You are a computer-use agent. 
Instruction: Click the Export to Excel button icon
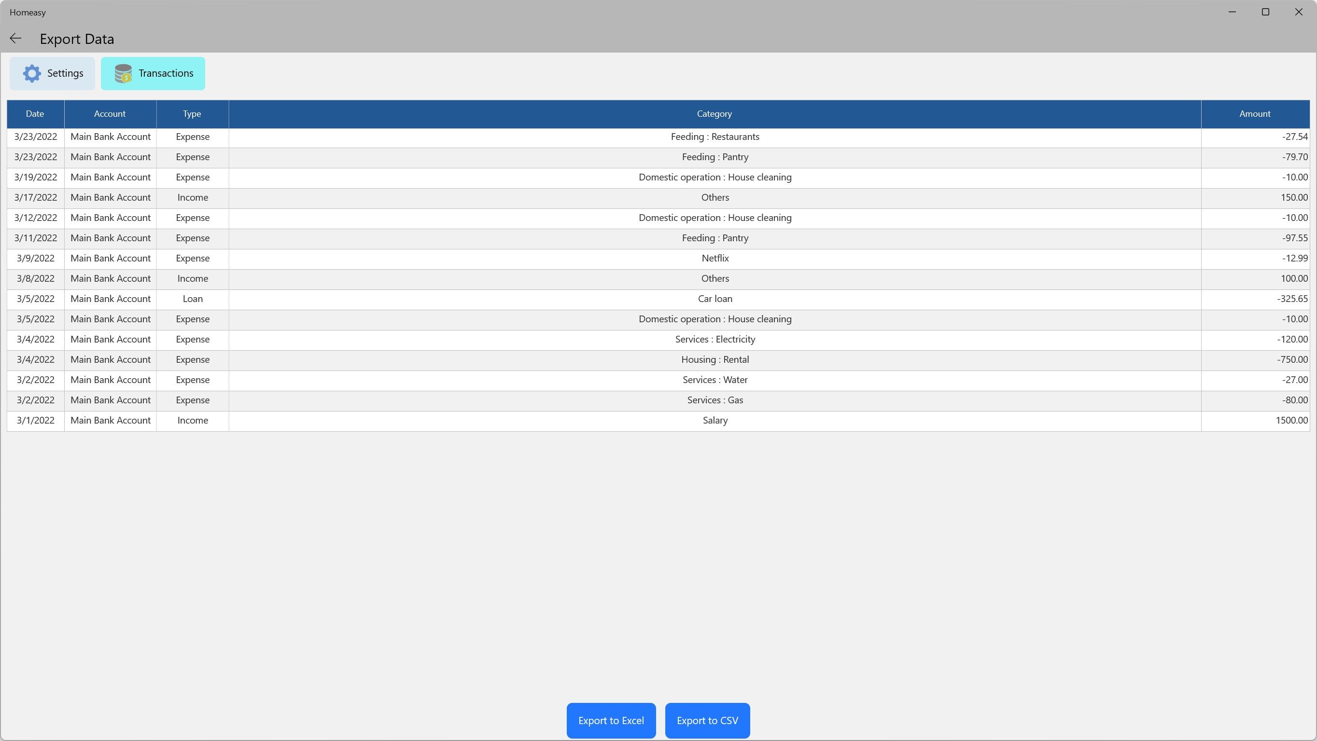point(611,720)
